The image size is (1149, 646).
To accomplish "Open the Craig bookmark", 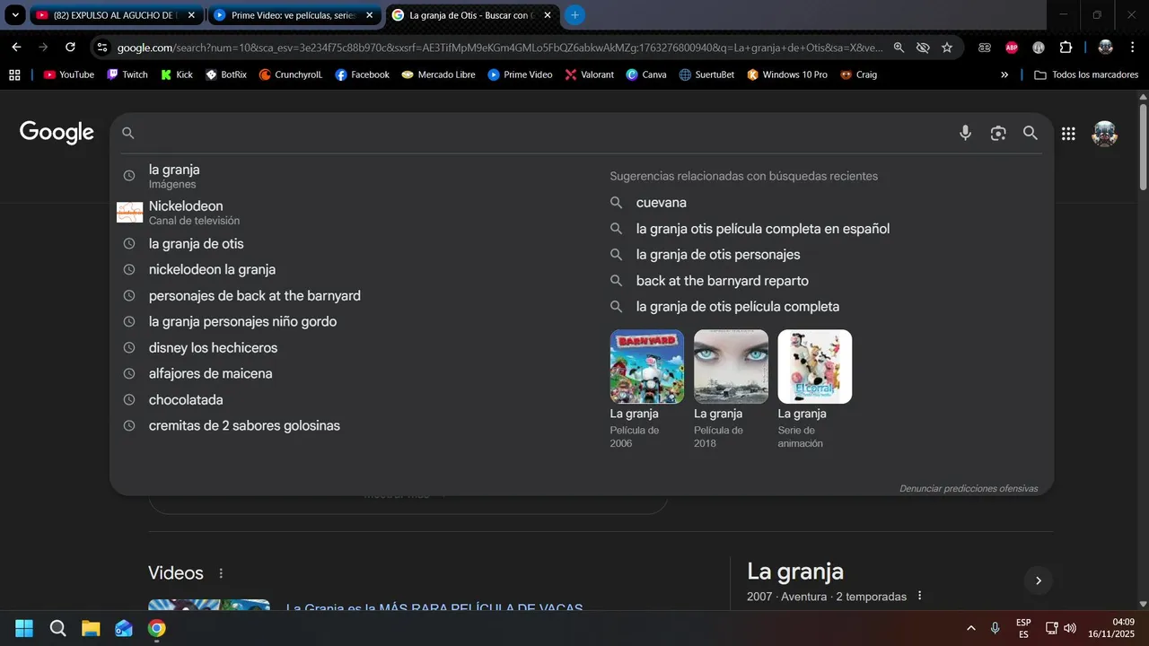I will pyautogui.click(x=858, y=74).
